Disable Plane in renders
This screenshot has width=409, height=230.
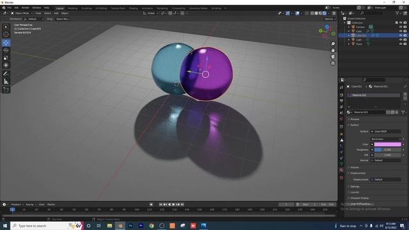[405, 44]
